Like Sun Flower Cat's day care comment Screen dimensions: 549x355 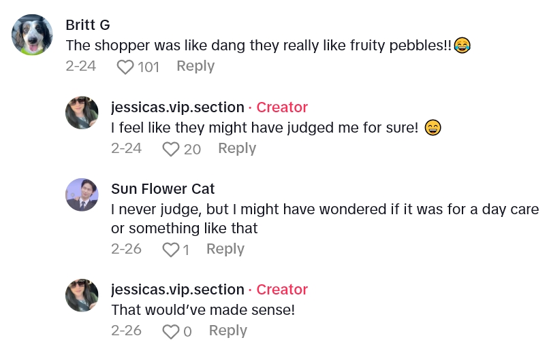(170, 250)
